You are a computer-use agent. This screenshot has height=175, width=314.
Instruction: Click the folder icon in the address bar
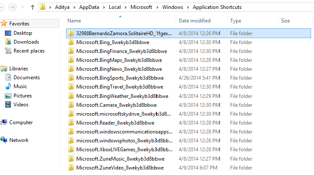pyautogui.click(x=42, y=7)
